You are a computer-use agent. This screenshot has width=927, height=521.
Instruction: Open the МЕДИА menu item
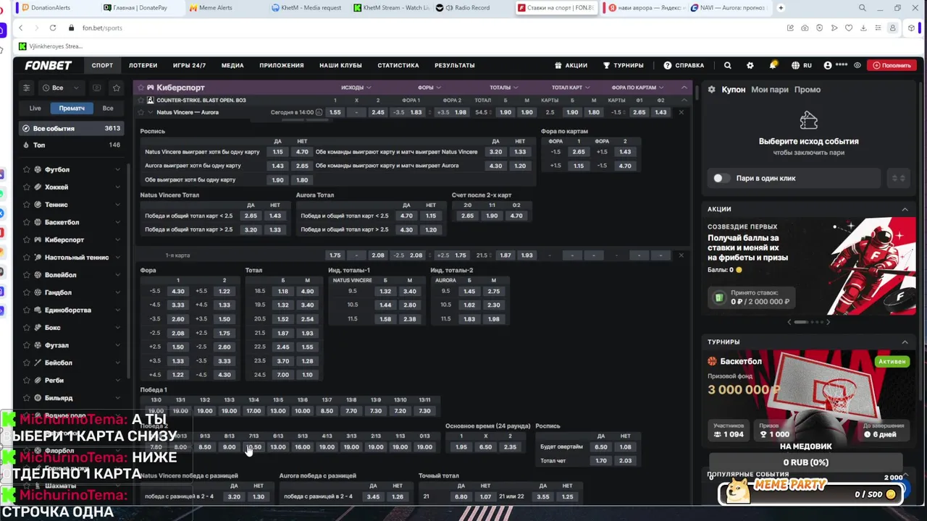(232, 65)
